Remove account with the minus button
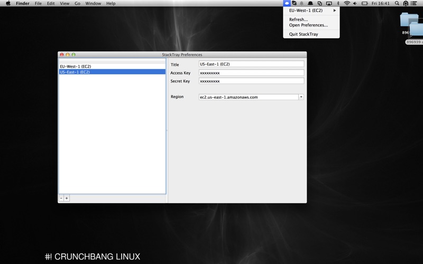423x264 pixels. 61,199
